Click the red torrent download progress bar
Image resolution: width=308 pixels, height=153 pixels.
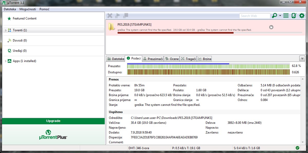(210, 33)
